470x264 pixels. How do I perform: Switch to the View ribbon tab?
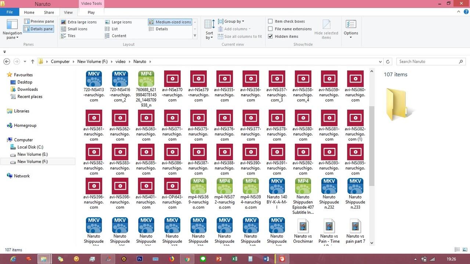pyautogui.click(x=68, y=12)
